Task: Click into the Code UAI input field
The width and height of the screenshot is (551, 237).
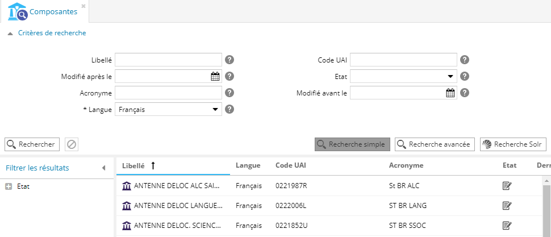Action: [x=403, y=60]
